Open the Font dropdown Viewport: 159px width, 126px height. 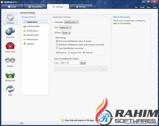pos(65,27)
